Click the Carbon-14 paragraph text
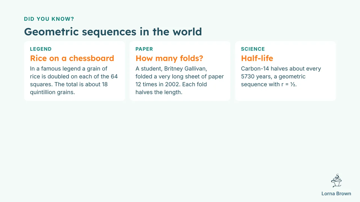The image size is (360, 202). click(x=281, y=77)
